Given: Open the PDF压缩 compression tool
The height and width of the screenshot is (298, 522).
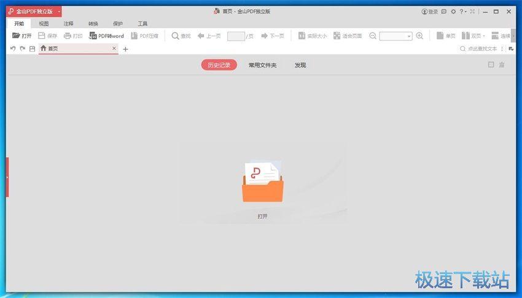Looking at the screenshot, I should tap(144, 36).
